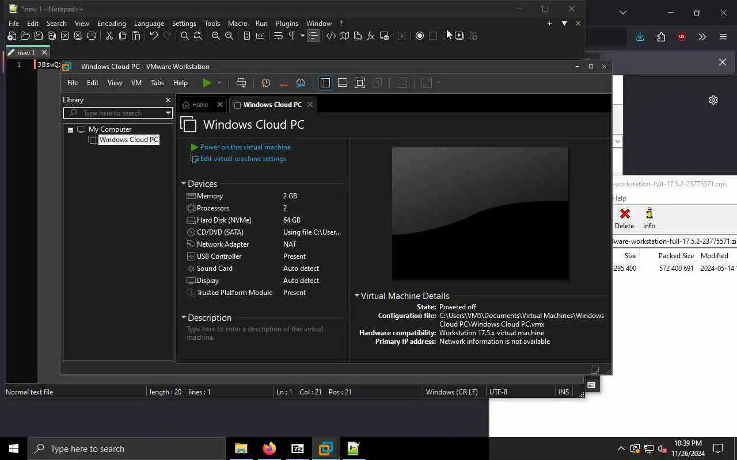Click the Open file icon in Notepad++
This screenshot has height=460, width=737.
pos(25,36)
